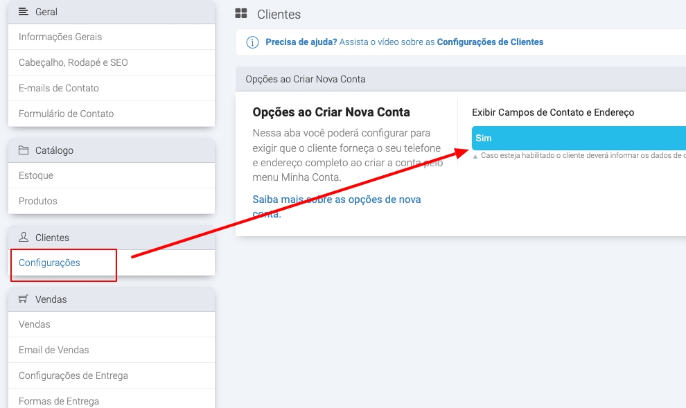Navigate to Produtos in Catálogo
This screenshot has height=408, width=686.
[x=38, y=201]
